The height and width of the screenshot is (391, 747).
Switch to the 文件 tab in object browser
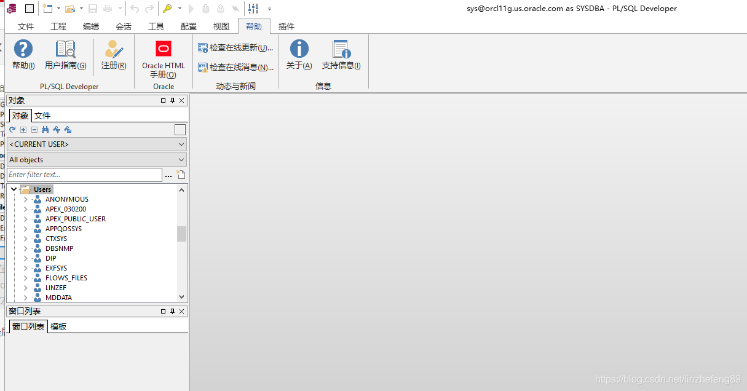pos(42,116)
